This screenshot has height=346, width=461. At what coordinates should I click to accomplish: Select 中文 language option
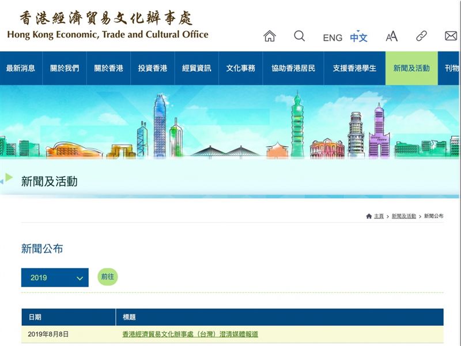pos(358,37)
